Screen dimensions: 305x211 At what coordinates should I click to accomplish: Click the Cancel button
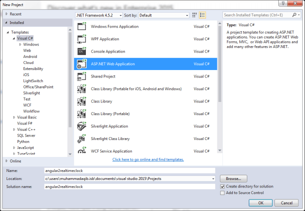point(287,203)
